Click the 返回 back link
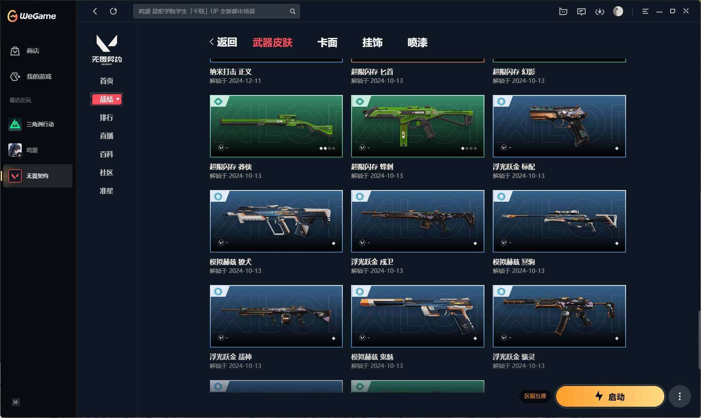This screenshot has height=418, width=701. tap(223, 42)
